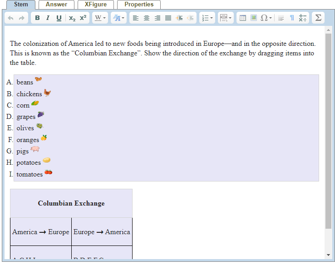
Task: Open the numbered list dropdown
Action: point(207,18)
